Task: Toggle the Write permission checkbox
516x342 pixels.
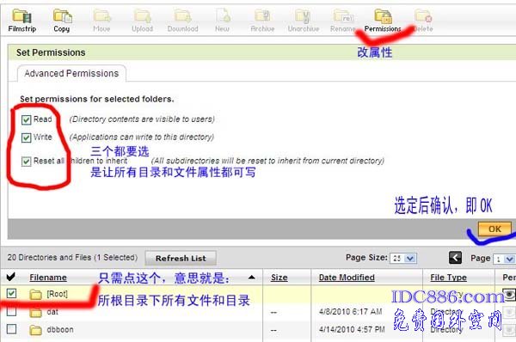Action: click(x=27, y=137)
